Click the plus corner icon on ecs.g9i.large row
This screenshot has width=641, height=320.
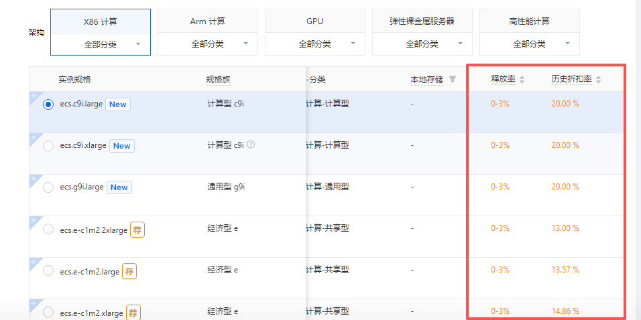pyautogui.click(x=34, y=179)
